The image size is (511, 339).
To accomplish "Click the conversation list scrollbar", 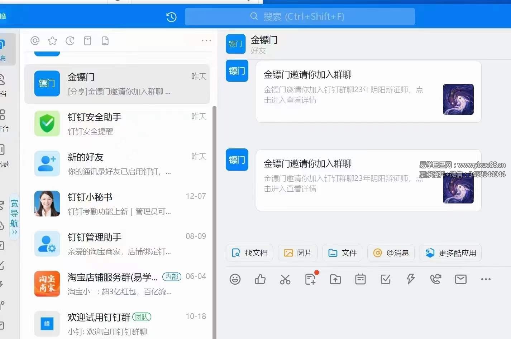I will click(x=215, y=222).
